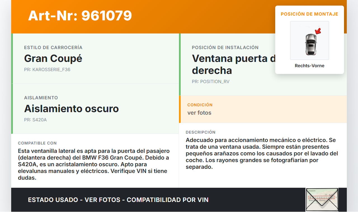Click the ESTADO USADO footer banner text
Screen dimensions: 358x212
pos(118,200)
